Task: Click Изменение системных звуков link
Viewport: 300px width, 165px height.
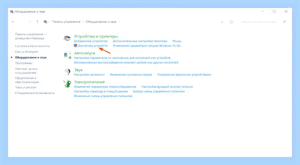Action: pos(131,75)
